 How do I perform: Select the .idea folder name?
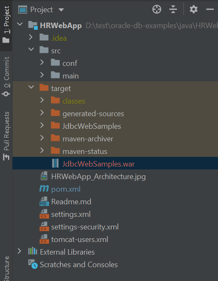59,38
